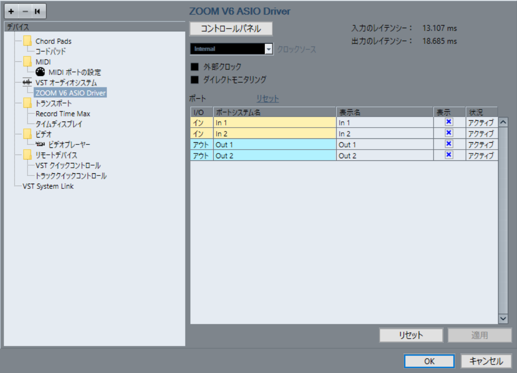Toggle the 外部クロック checkbox
Viewport: 517px width, 373px height.
click(x=195, y=67)
